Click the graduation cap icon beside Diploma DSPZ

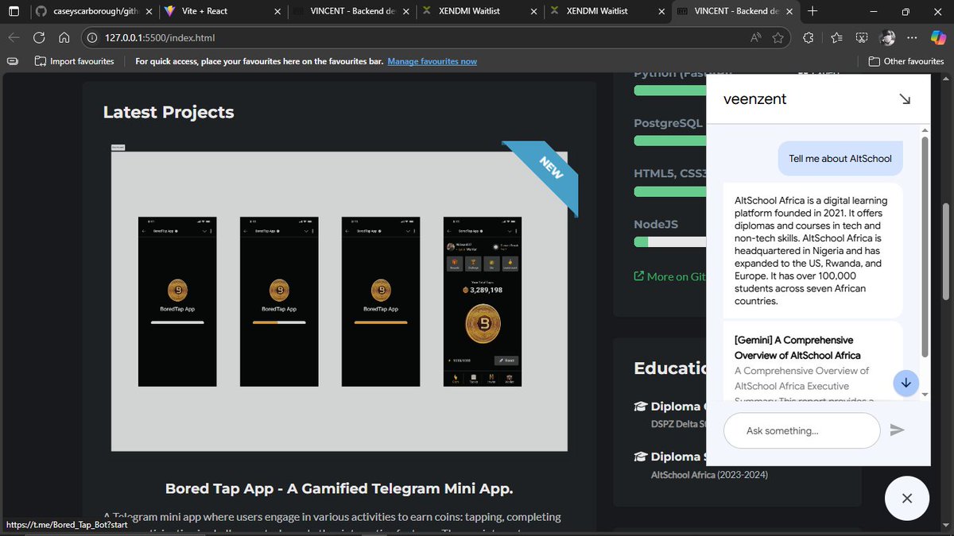pos(641,407)
